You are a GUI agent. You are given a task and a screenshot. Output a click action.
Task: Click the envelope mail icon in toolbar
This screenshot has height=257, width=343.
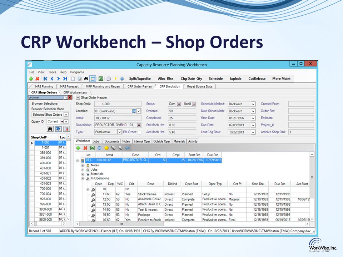pyautogui.click(x=109, y=79)
